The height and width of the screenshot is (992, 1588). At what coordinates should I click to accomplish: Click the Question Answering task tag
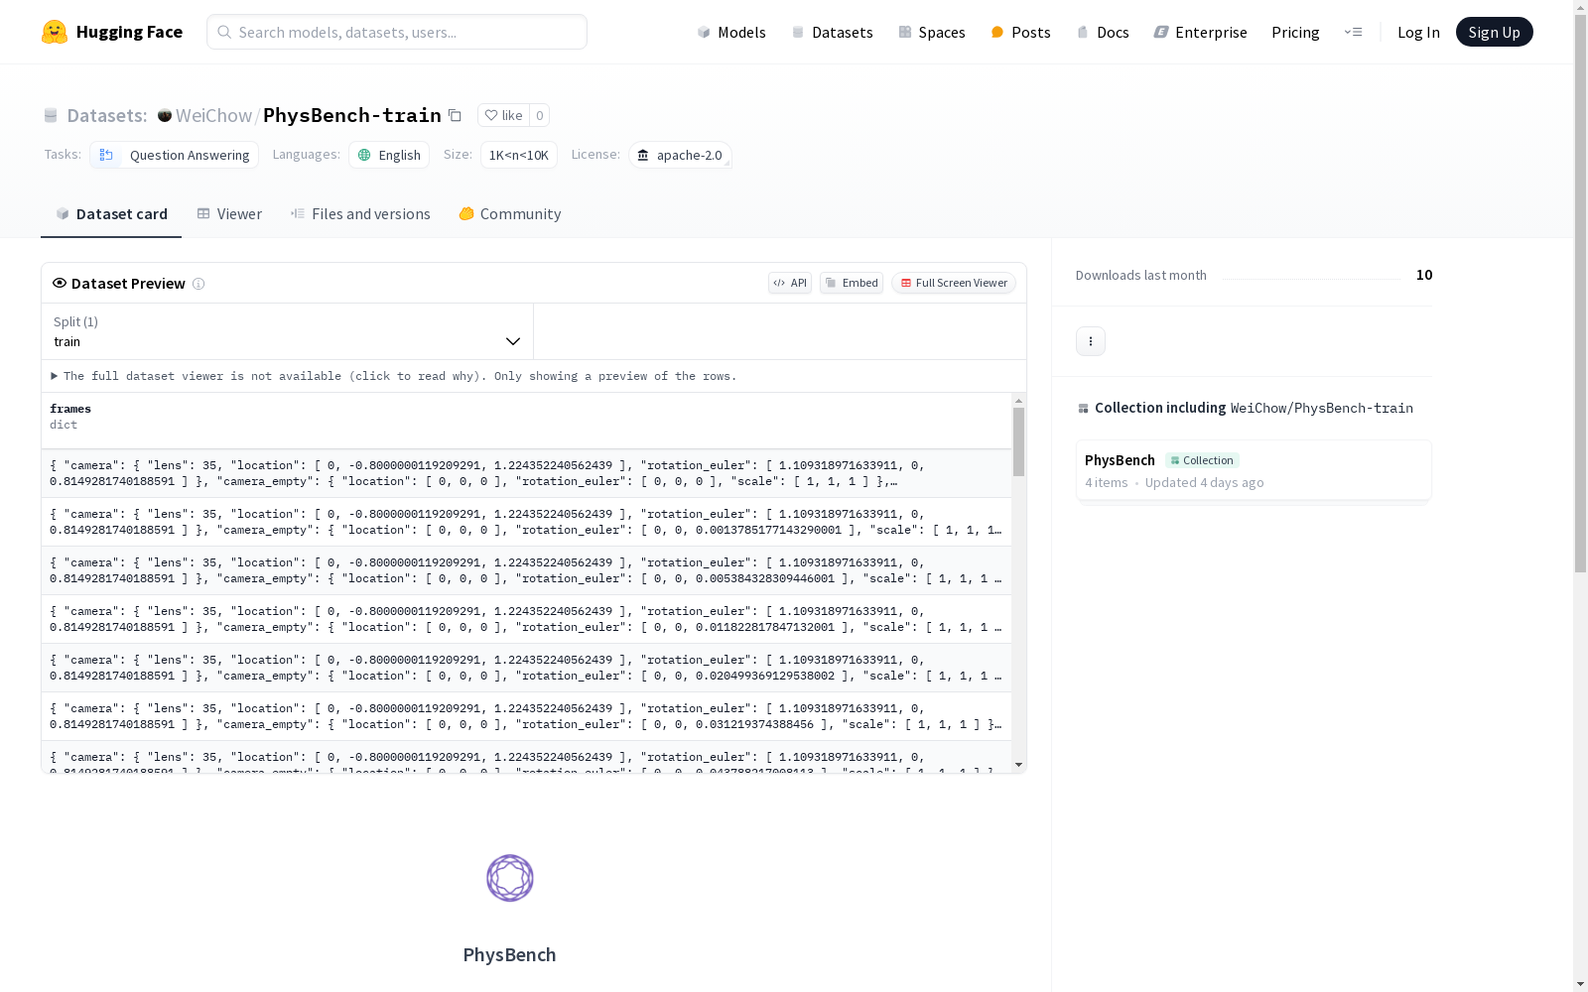[175, 155]
